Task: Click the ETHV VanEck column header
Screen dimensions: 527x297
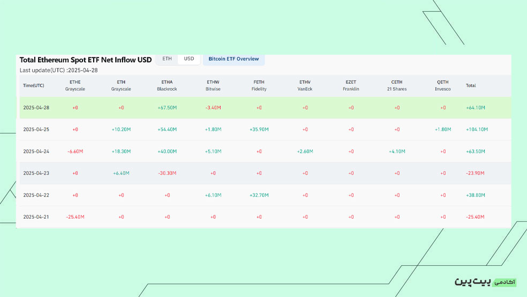Action: [305, 85]
